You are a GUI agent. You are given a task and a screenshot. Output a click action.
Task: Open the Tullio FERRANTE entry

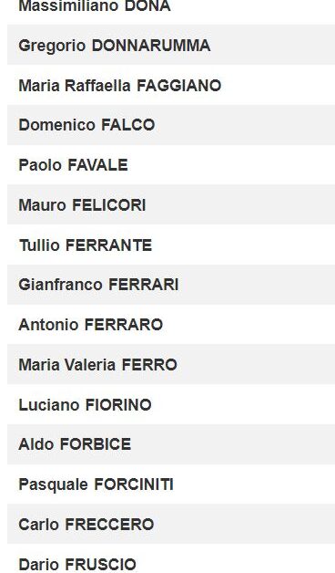coord(86,245)
